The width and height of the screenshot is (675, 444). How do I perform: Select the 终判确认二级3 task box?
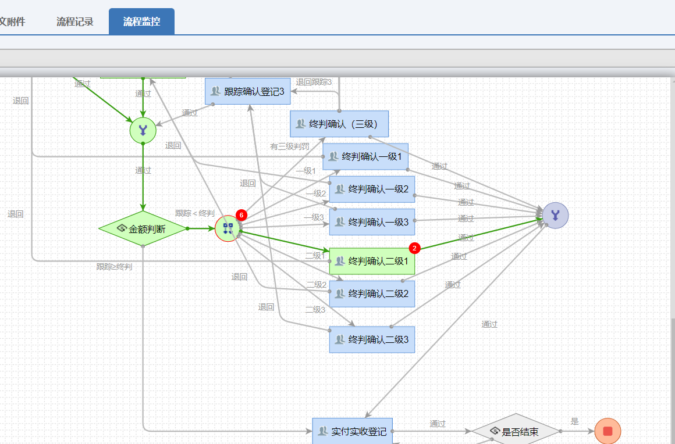point(372,339)
